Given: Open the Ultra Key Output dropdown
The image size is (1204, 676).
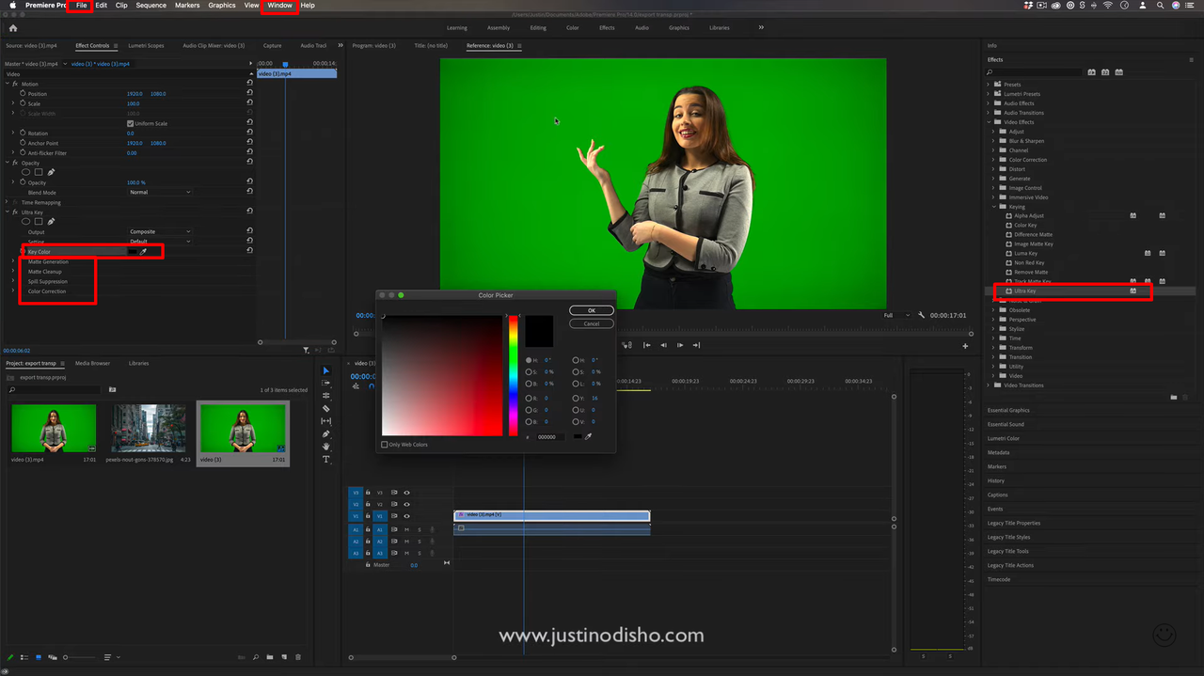Looking at the screenshot, I should (x=160, y=231).
